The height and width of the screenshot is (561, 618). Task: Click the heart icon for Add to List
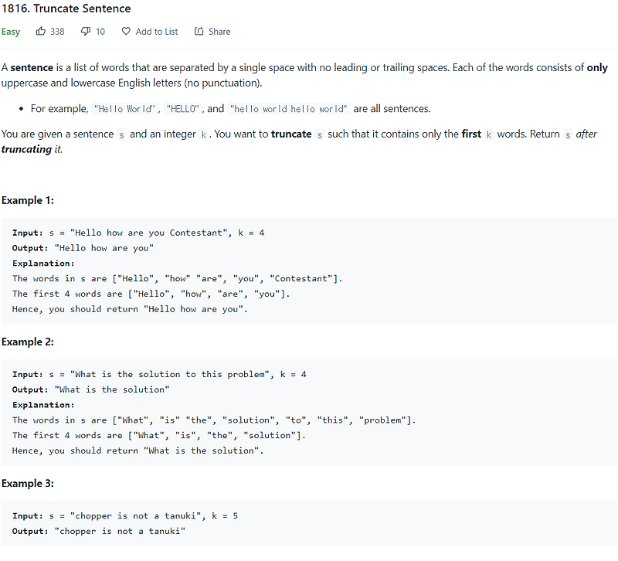[x=126, y=32]
